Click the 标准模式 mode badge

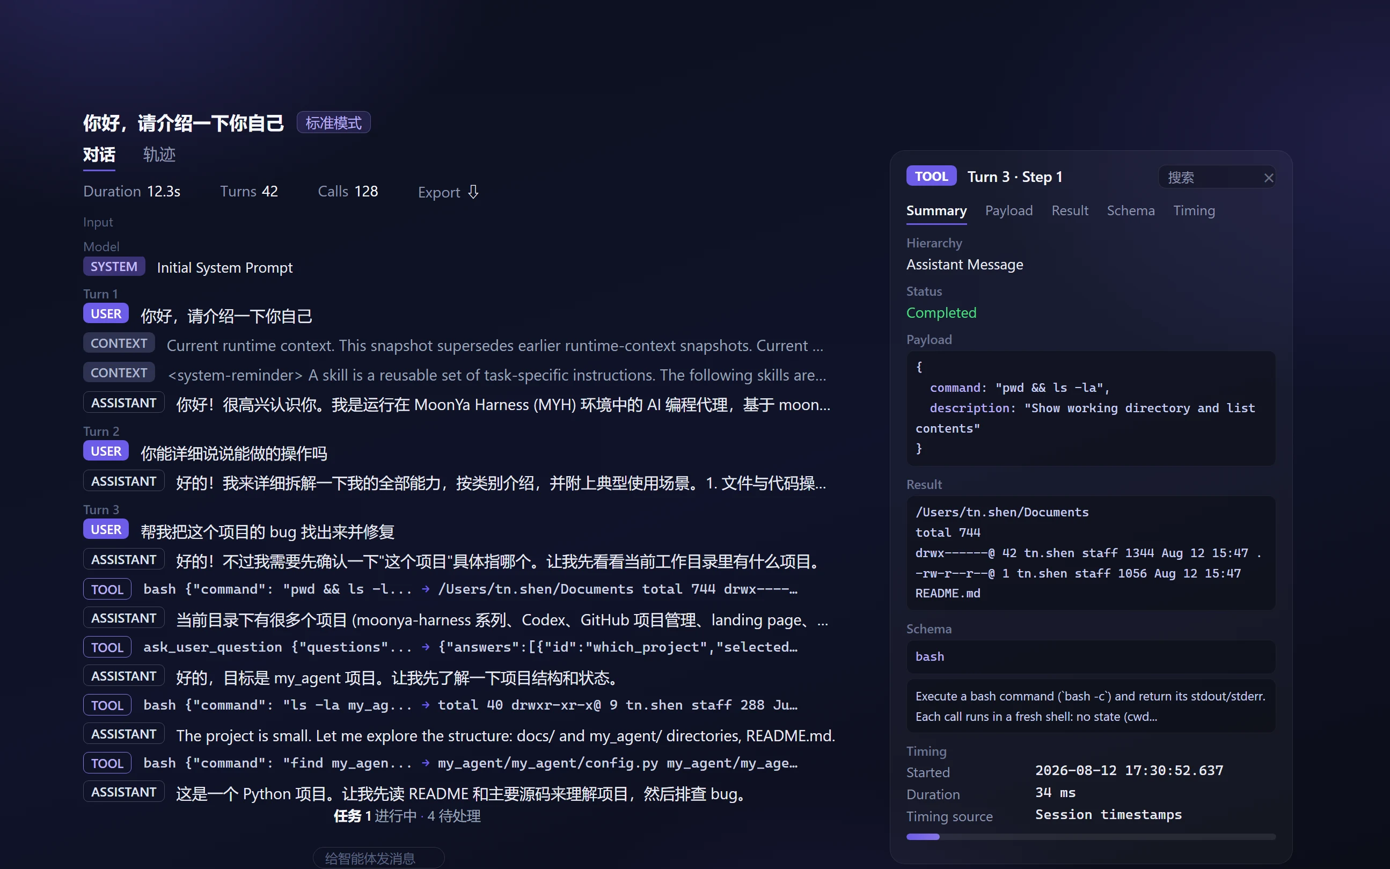click(333, 122)
